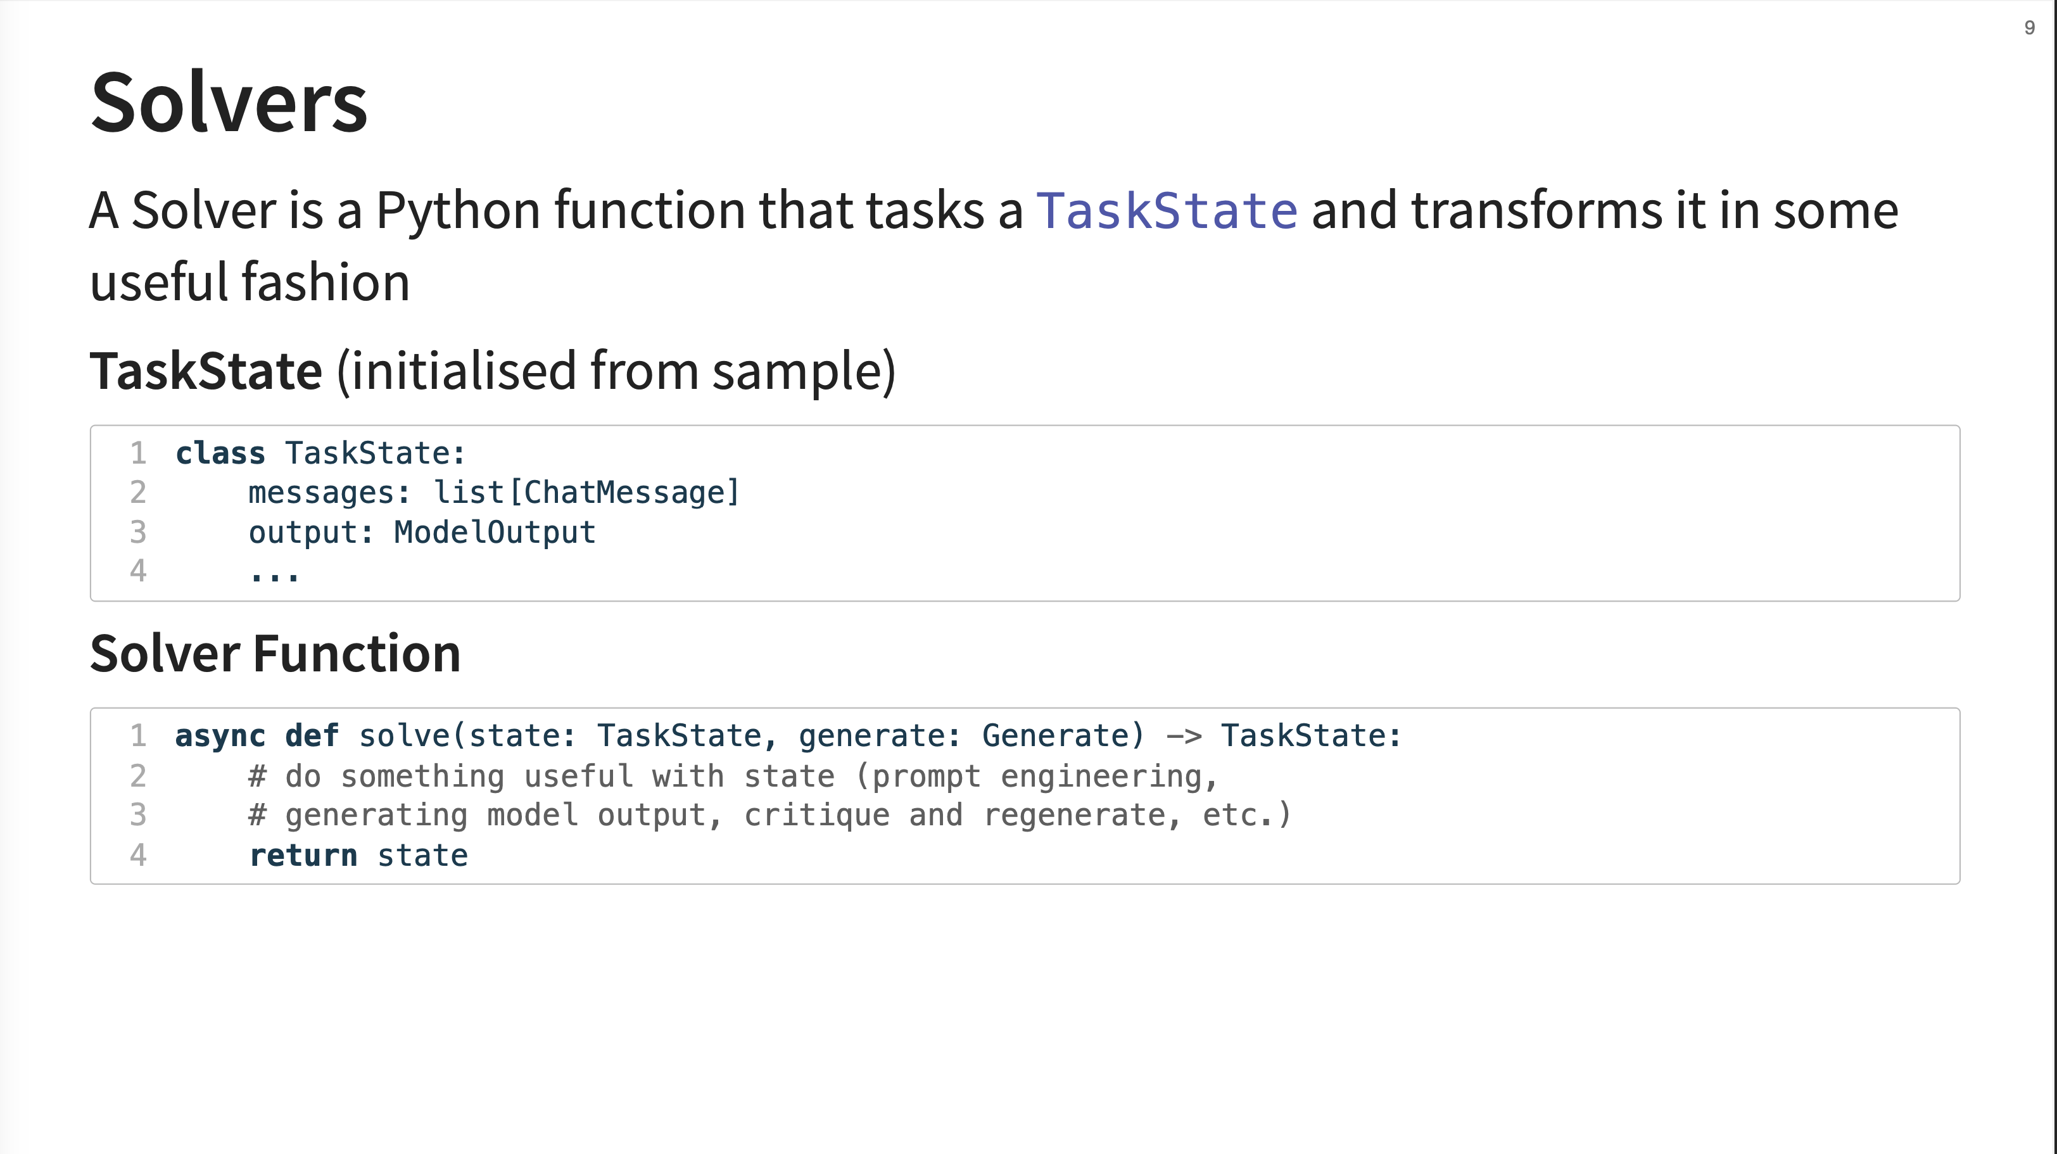Click line number 4 of solver code block
Image resolution: width=2057 pixels, height=1154 pixels.
click(138, 855)
